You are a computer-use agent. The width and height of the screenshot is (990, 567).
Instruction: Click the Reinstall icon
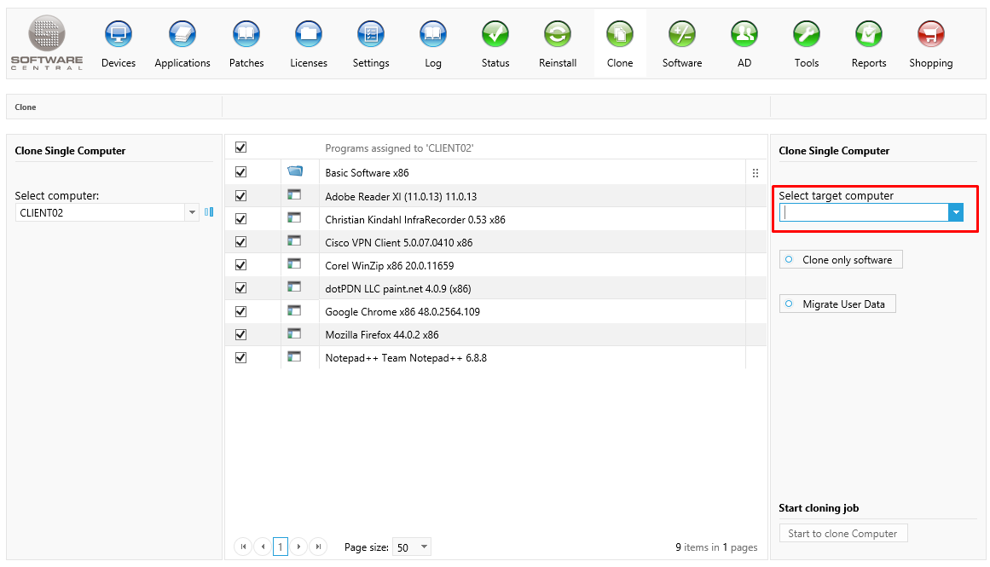558,35
